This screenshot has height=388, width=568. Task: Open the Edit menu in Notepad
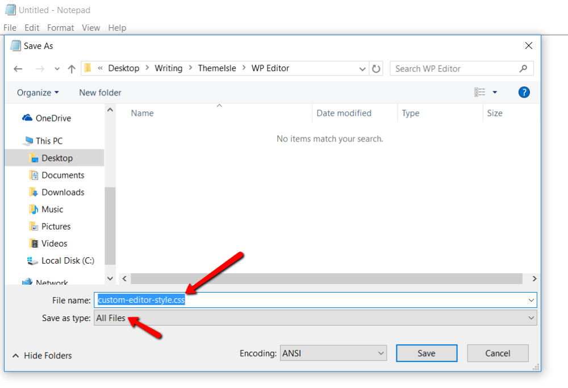[x=32, y=27]
